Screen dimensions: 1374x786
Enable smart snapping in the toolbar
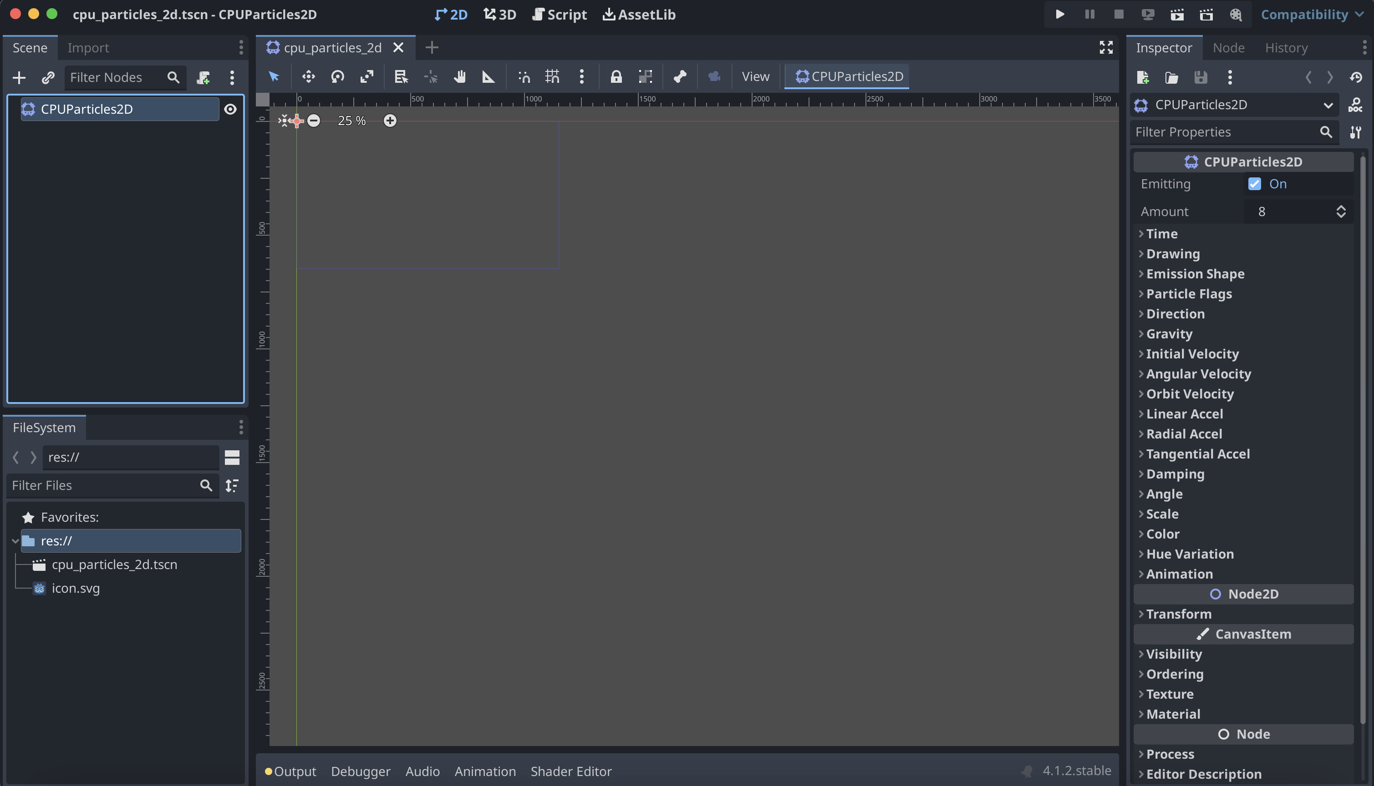[x=523, y=77]
